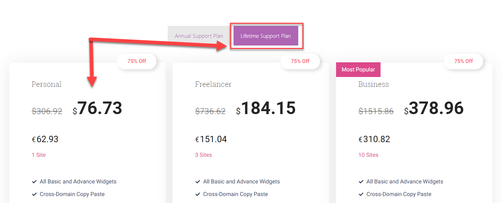Switch to Annual Support Plan tab
The image size is (502, 203).
pyautogui.click(x=199, y=36)
